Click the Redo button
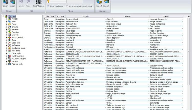192x110 pixels. click(28, 4)
